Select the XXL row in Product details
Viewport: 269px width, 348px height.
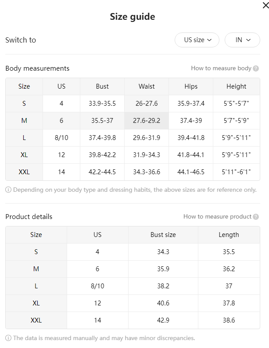(x=133, y=320)
